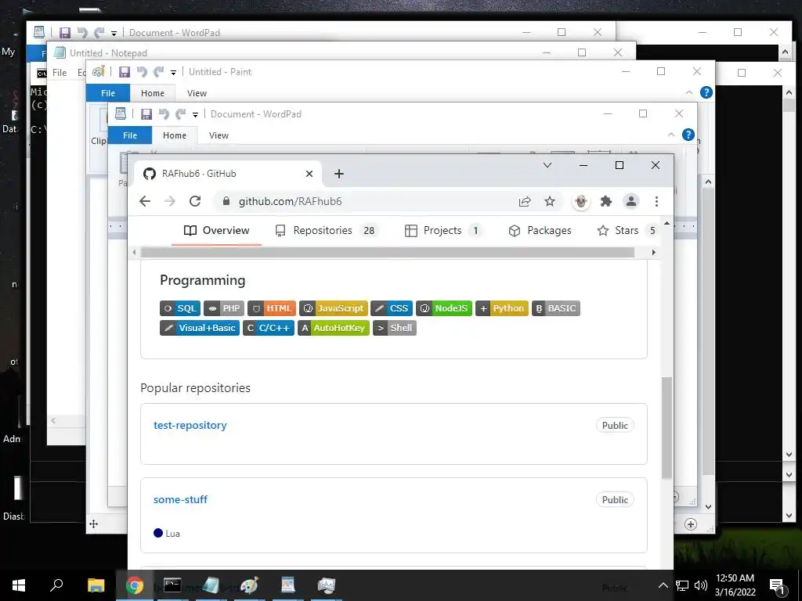This screenshot has height=601, width=802.
Task: Click the Python badge
Action: pos(502,308)
